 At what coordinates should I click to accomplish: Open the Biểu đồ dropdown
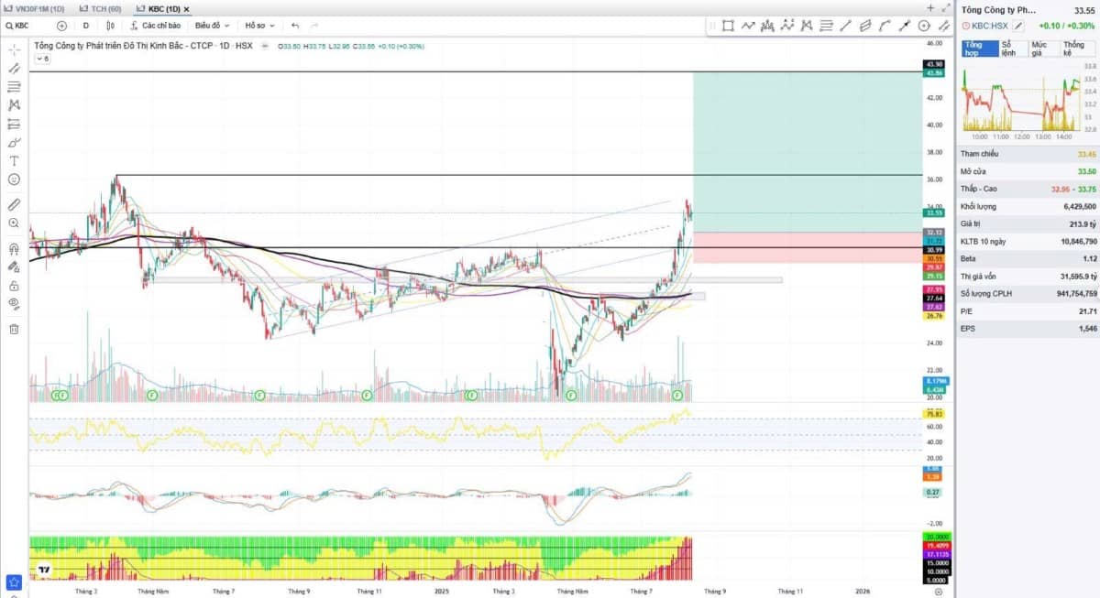click(x=211, y=26)
